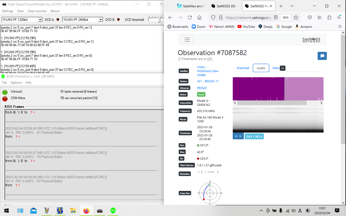Toggle the SatNOGS navigation hamburger menu
The height and width of the screenshot is (216, 346).
[187, 39]
